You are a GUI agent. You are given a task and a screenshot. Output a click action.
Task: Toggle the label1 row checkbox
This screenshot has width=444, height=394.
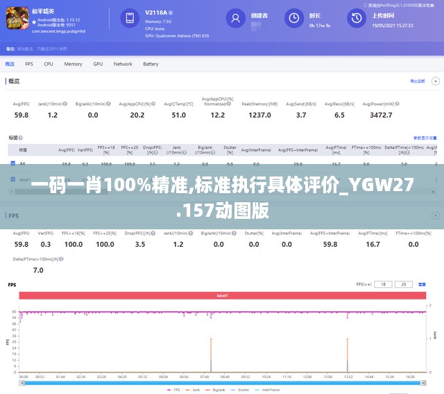point(12,179)
